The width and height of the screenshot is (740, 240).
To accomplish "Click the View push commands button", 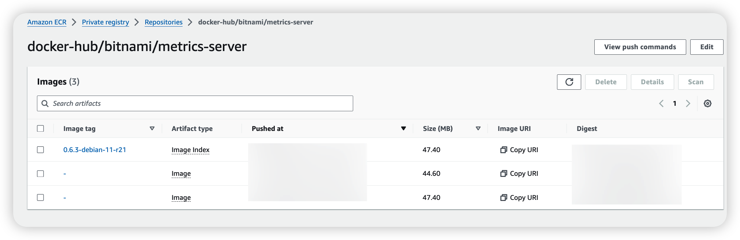I will [x=640, y=47].
